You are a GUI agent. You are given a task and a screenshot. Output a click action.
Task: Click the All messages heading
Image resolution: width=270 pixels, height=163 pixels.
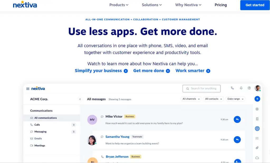tap(96, 99)
